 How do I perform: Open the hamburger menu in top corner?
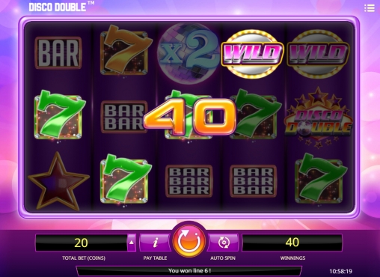coord(370,8)
